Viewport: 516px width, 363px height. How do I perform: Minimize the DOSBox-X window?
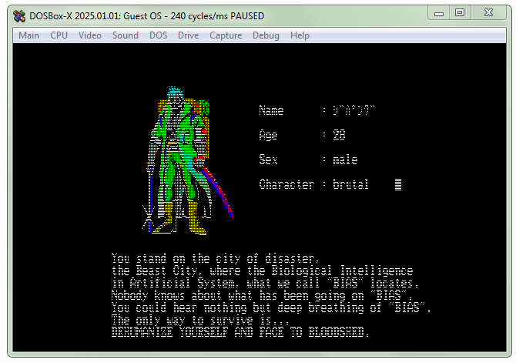[x=439, y=13]
